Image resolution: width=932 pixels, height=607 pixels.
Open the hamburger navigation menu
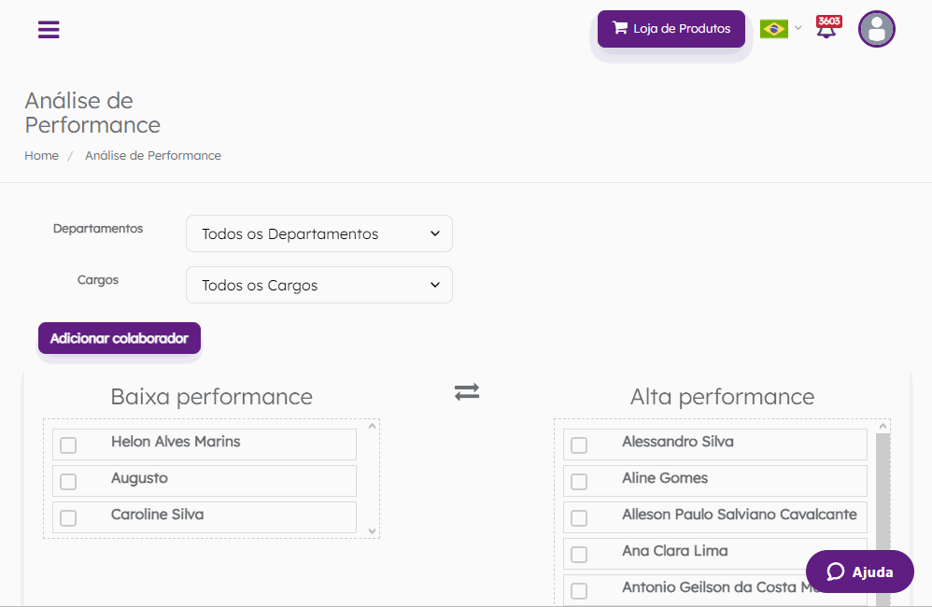(x=49, y=29)
